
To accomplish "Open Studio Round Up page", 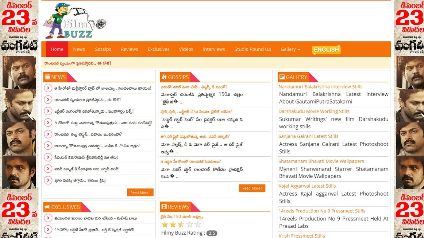I will [x=253, y=49].
